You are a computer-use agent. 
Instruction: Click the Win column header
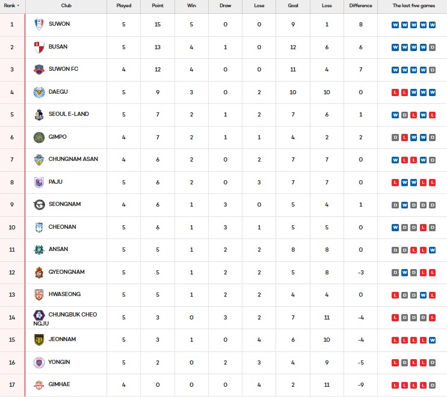click(x=192, y=5)
